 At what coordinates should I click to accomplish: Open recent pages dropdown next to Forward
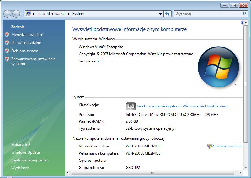tap(22, 14)
